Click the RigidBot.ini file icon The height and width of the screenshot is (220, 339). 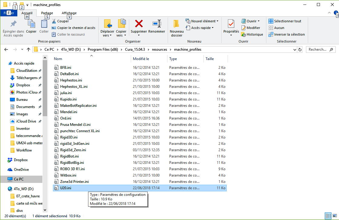[56, 156]
